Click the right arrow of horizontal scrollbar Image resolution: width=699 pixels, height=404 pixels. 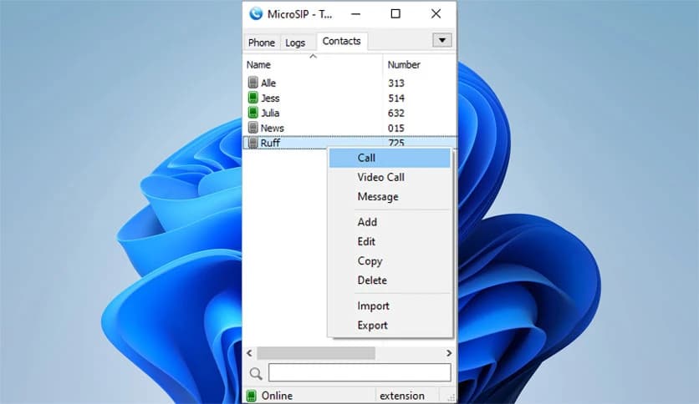pos(449,353)
